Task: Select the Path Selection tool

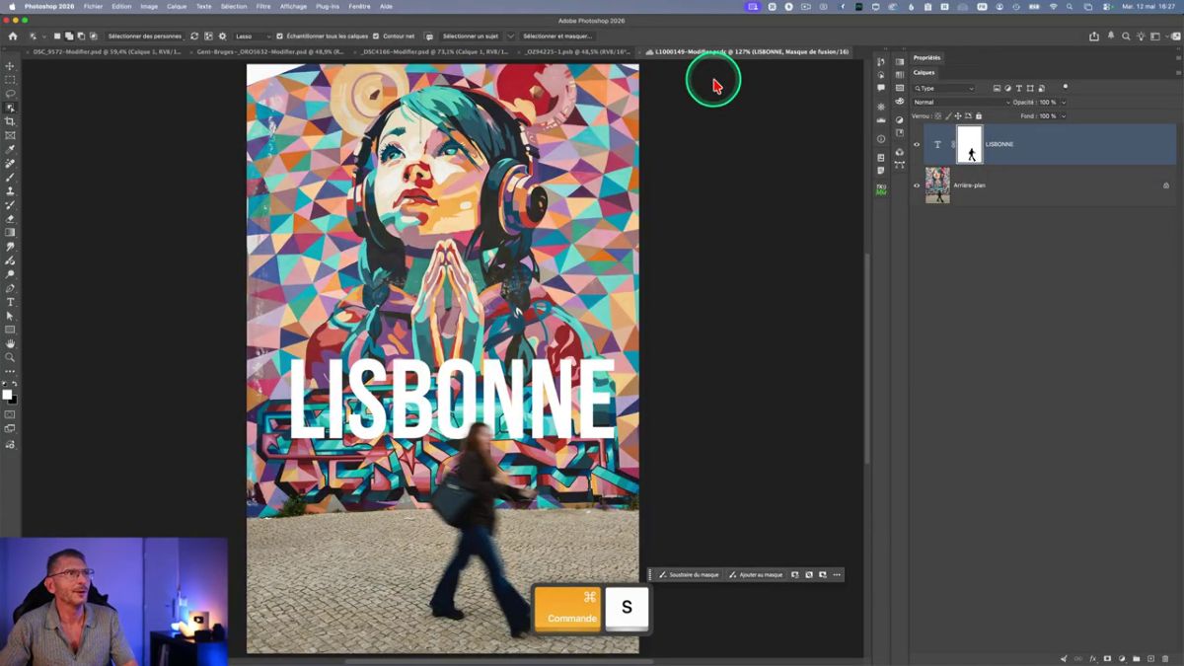Action: click(10, 316)
